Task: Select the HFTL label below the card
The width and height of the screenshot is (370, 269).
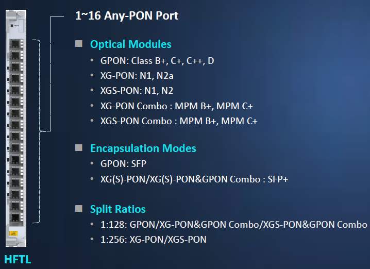Action: 18,259
